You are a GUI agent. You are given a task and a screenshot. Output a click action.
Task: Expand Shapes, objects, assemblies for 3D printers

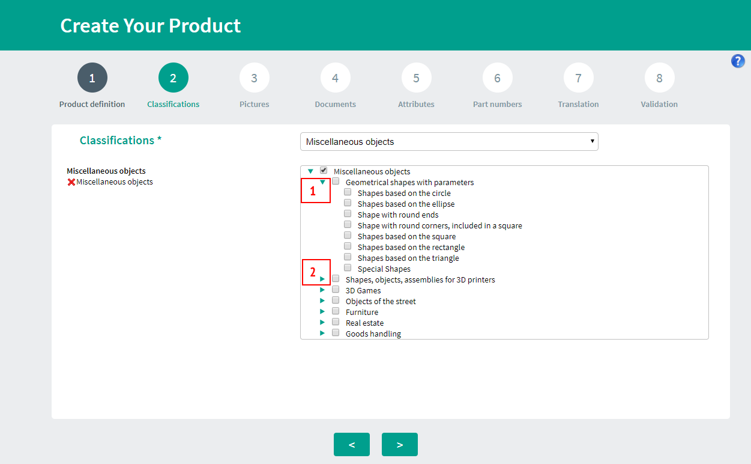(322, 279)
